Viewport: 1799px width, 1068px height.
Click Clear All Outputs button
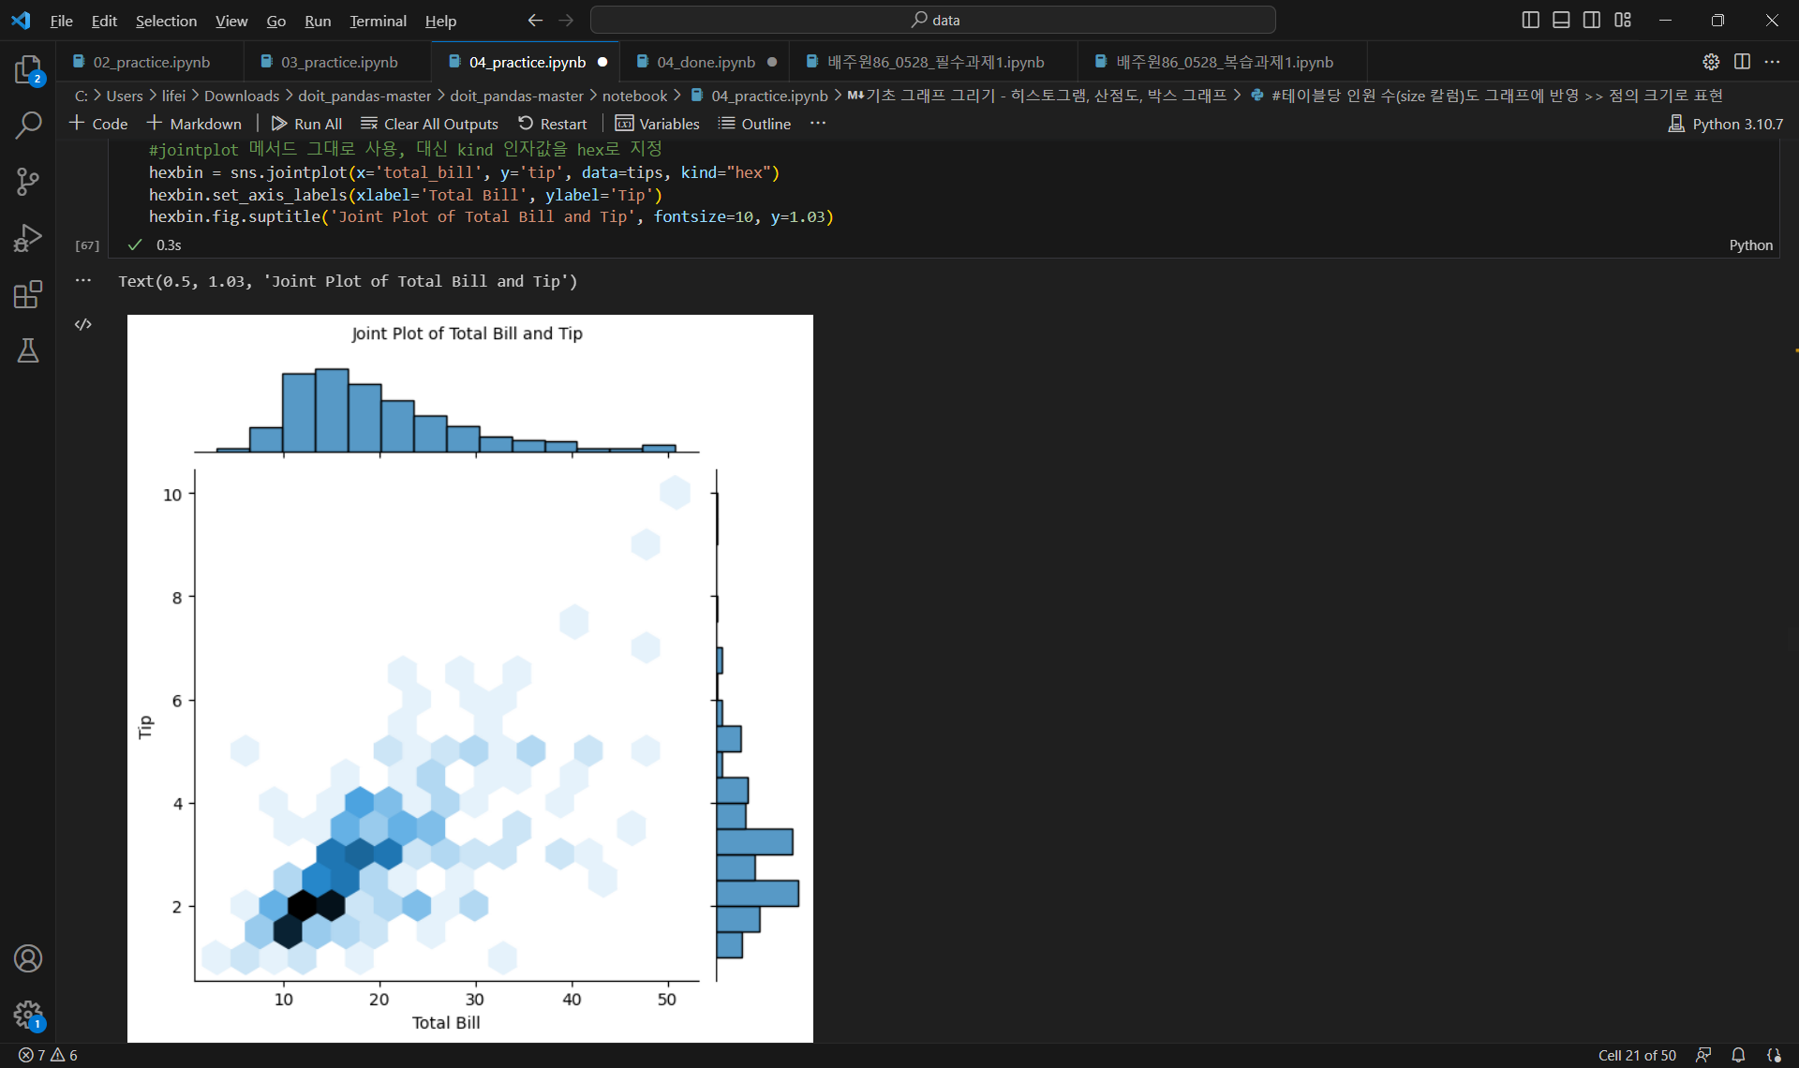[x=430, y=124]
